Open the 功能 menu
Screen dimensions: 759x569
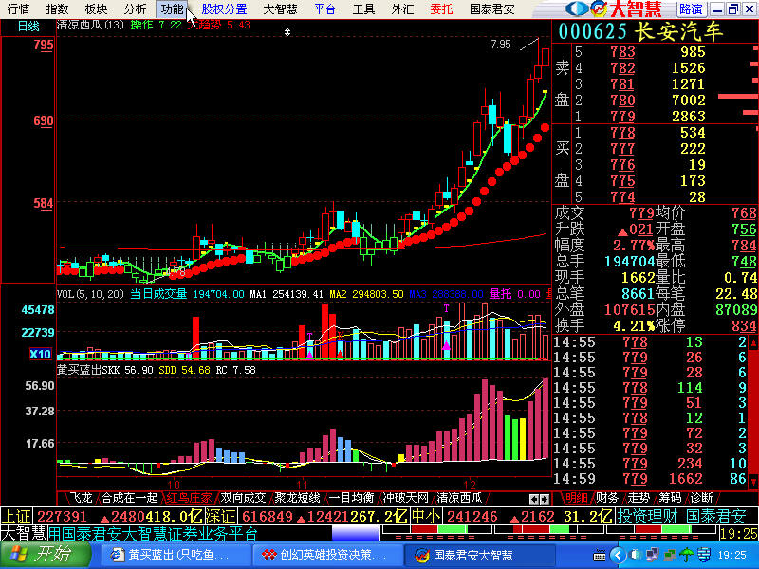[x=173, y=9]
